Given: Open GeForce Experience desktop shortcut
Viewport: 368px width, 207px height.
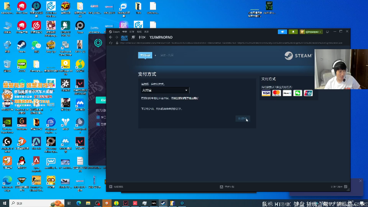Looking at the screenshot, I should pos(7,125).
